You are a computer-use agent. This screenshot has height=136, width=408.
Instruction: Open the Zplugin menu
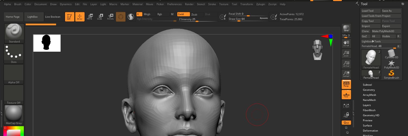(x=261, y=4)
